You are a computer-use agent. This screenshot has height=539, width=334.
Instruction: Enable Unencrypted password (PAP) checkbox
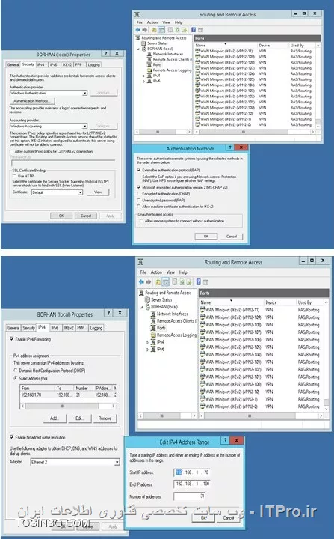click(139, 200)
